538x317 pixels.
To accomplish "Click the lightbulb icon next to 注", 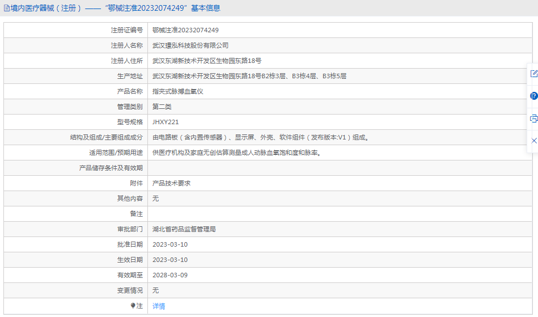I will coord(133,306).
